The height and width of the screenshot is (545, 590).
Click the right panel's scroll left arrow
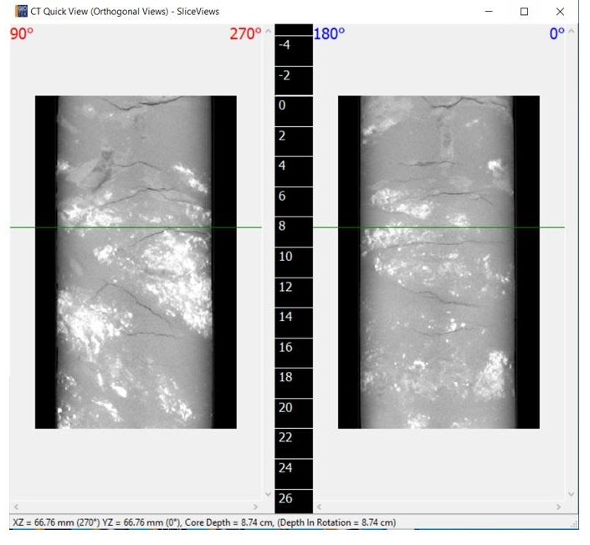coord(319,507)
